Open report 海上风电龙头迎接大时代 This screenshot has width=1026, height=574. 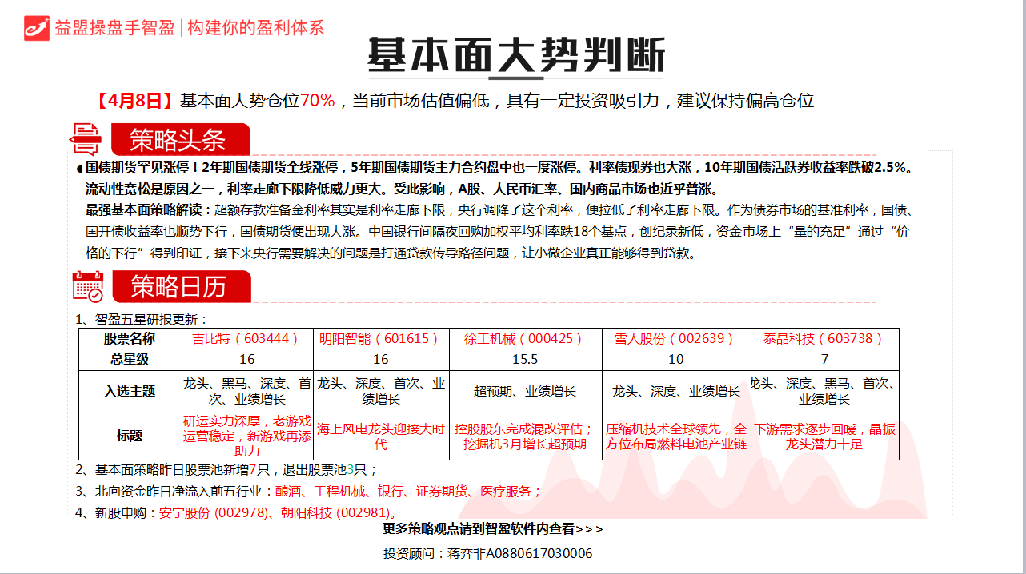[383, 436]
